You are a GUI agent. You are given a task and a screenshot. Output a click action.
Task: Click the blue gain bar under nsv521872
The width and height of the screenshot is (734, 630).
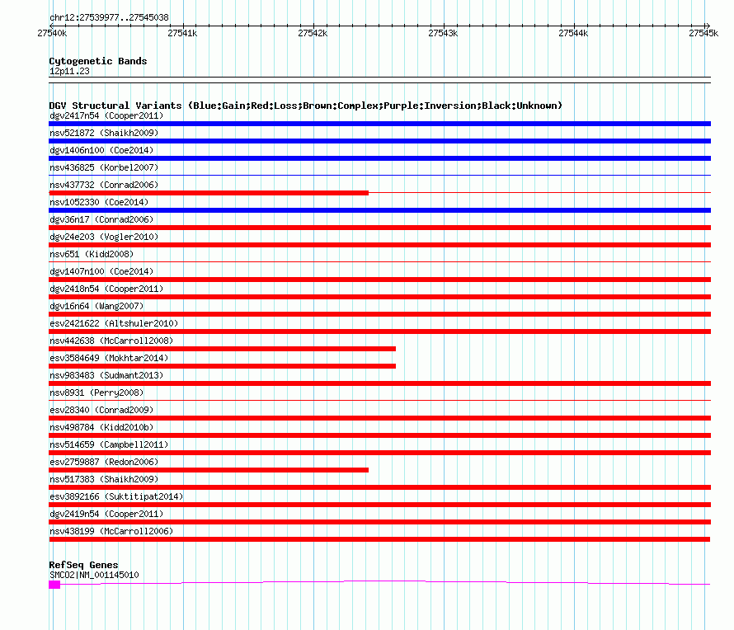click(x=379, y=141)
